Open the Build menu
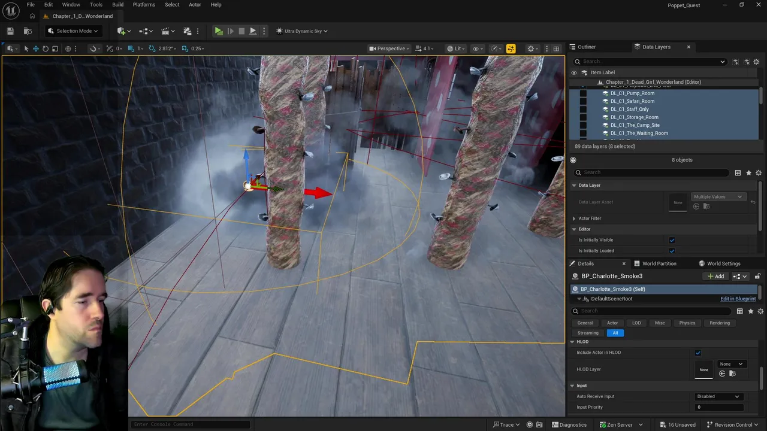767x431 pixels. point(117,5)
